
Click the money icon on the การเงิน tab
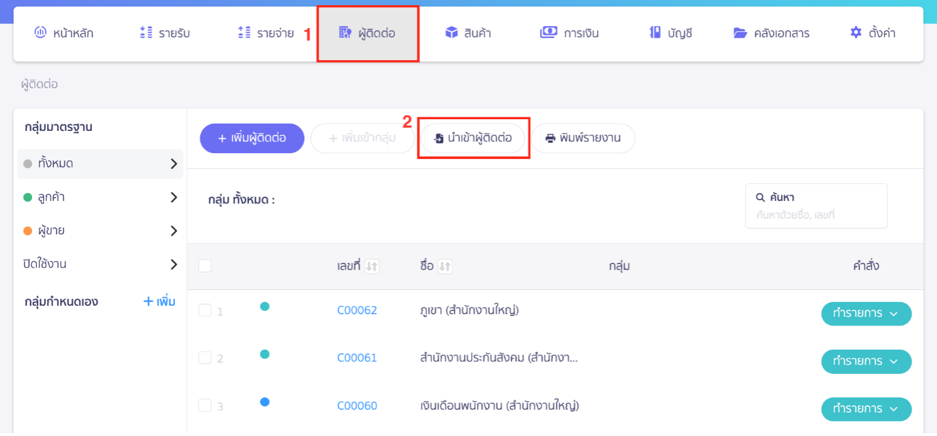[548, 32]
